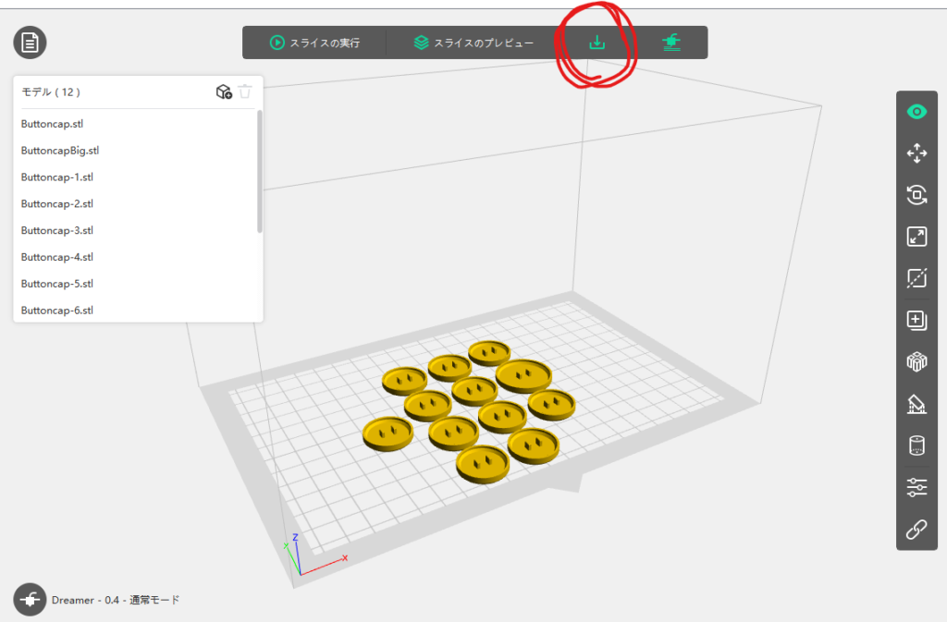Viewport: 947px width, 622px height.
Task: Select the Scale tool icon
Action: (x=916, y=237)
